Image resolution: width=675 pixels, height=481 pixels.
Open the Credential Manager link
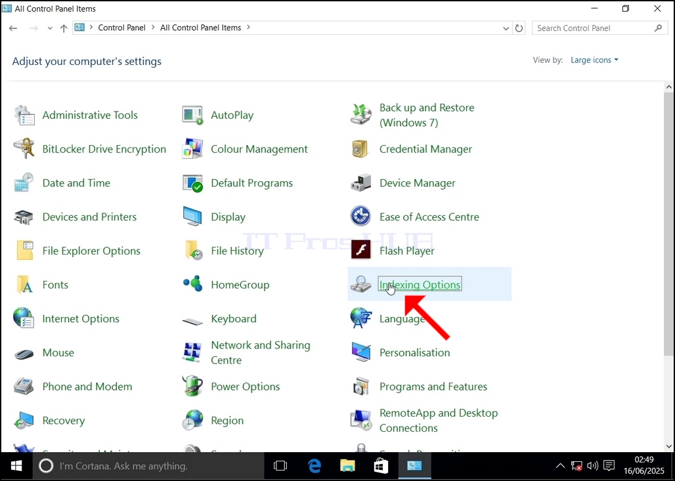tap(425, 149)
